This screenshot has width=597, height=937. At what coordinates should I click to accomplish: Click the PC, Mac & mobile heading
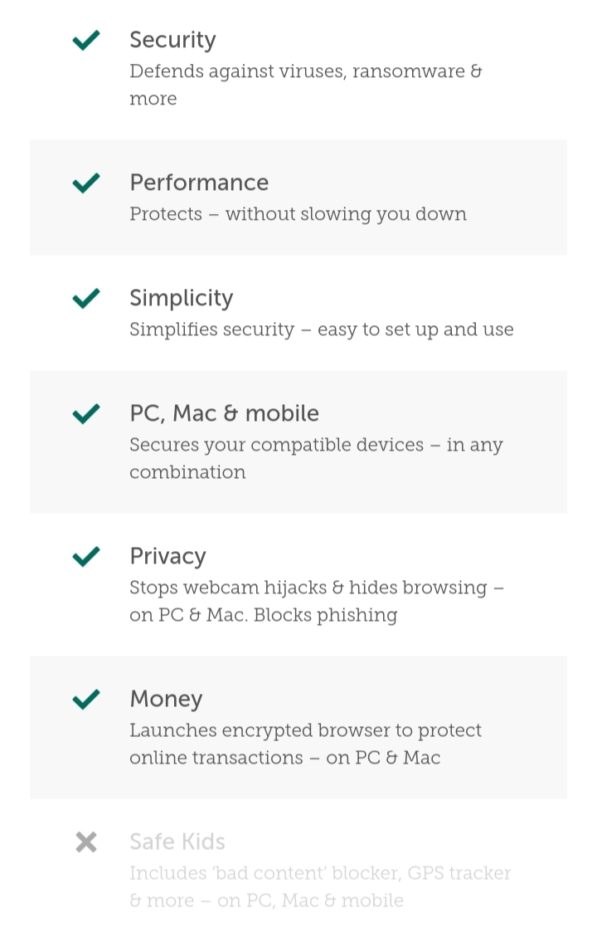tap(224, 413)
